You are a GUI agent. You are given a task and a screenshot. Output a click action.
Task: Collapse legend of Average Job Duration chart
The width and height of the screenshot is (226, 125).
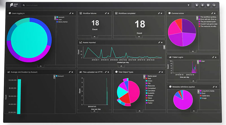tap(55, 76)
